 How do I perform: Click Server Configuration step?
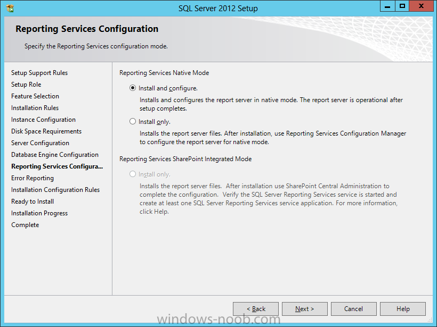(x=40, y=143)
